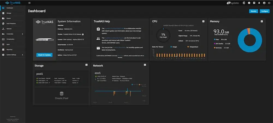This screenshot has height=123, width=273.
Task: Open the alerts bell icon
Action: click(259, 3)
